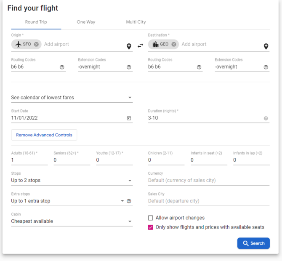
Task: Remove the GEO destination chip
Action: coord(174,44)
